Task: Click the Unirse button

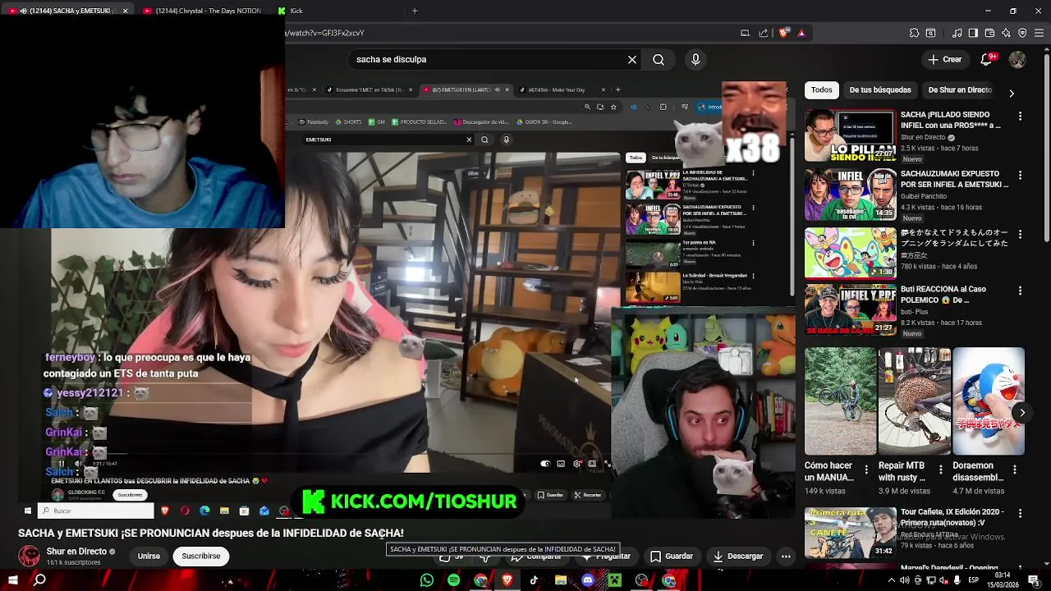Action: coord(149,556)
